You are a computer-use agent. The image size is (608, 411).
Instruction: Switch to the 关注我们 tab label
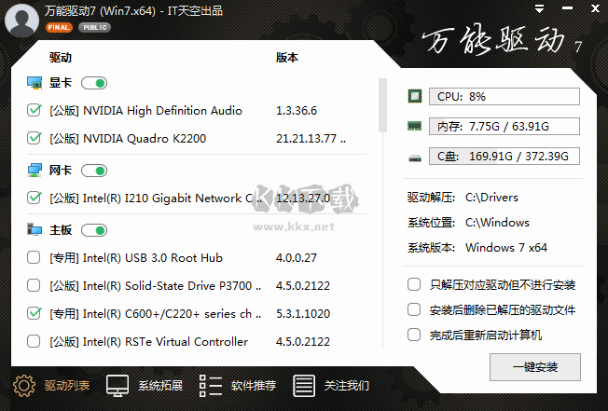(347, 386)
